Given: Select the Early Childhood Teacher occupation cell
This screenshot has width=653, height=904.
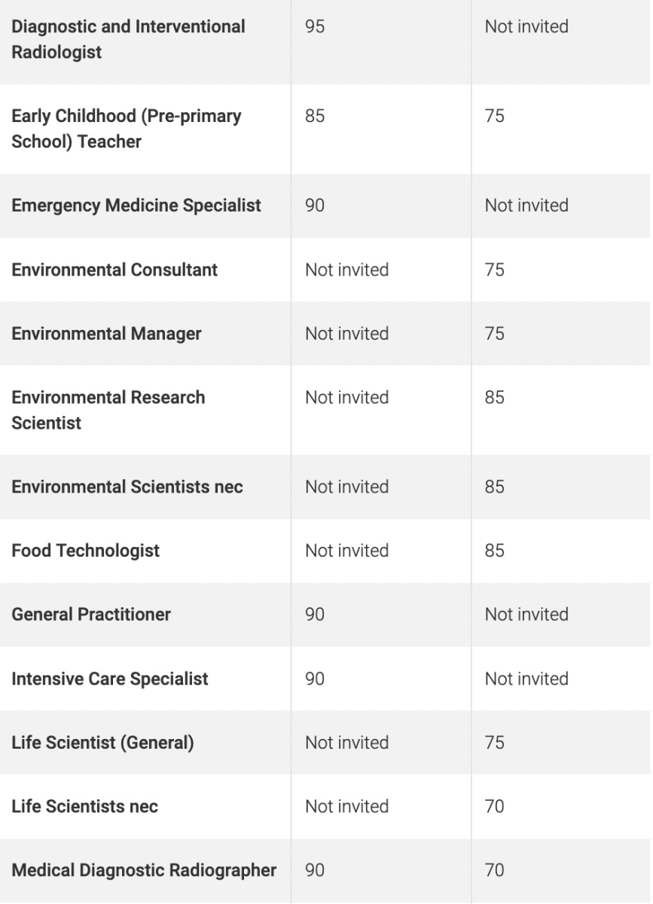Looking at the screenshot, I should tap(127, 129).
